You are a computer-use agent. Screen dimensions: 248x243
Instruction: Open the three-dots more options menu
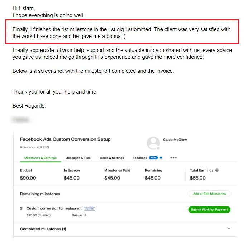pos(173,158)
